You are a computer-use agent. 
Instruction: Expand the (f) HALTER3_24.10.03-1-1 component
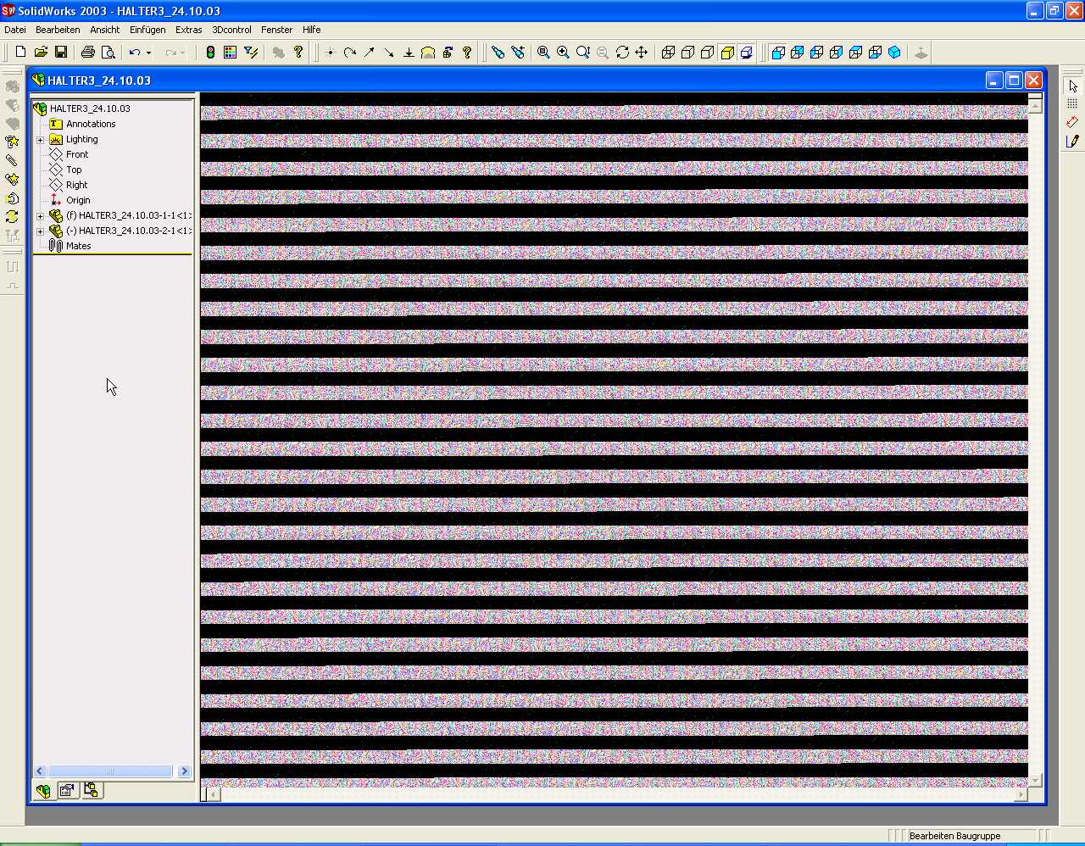pos(40,216)
